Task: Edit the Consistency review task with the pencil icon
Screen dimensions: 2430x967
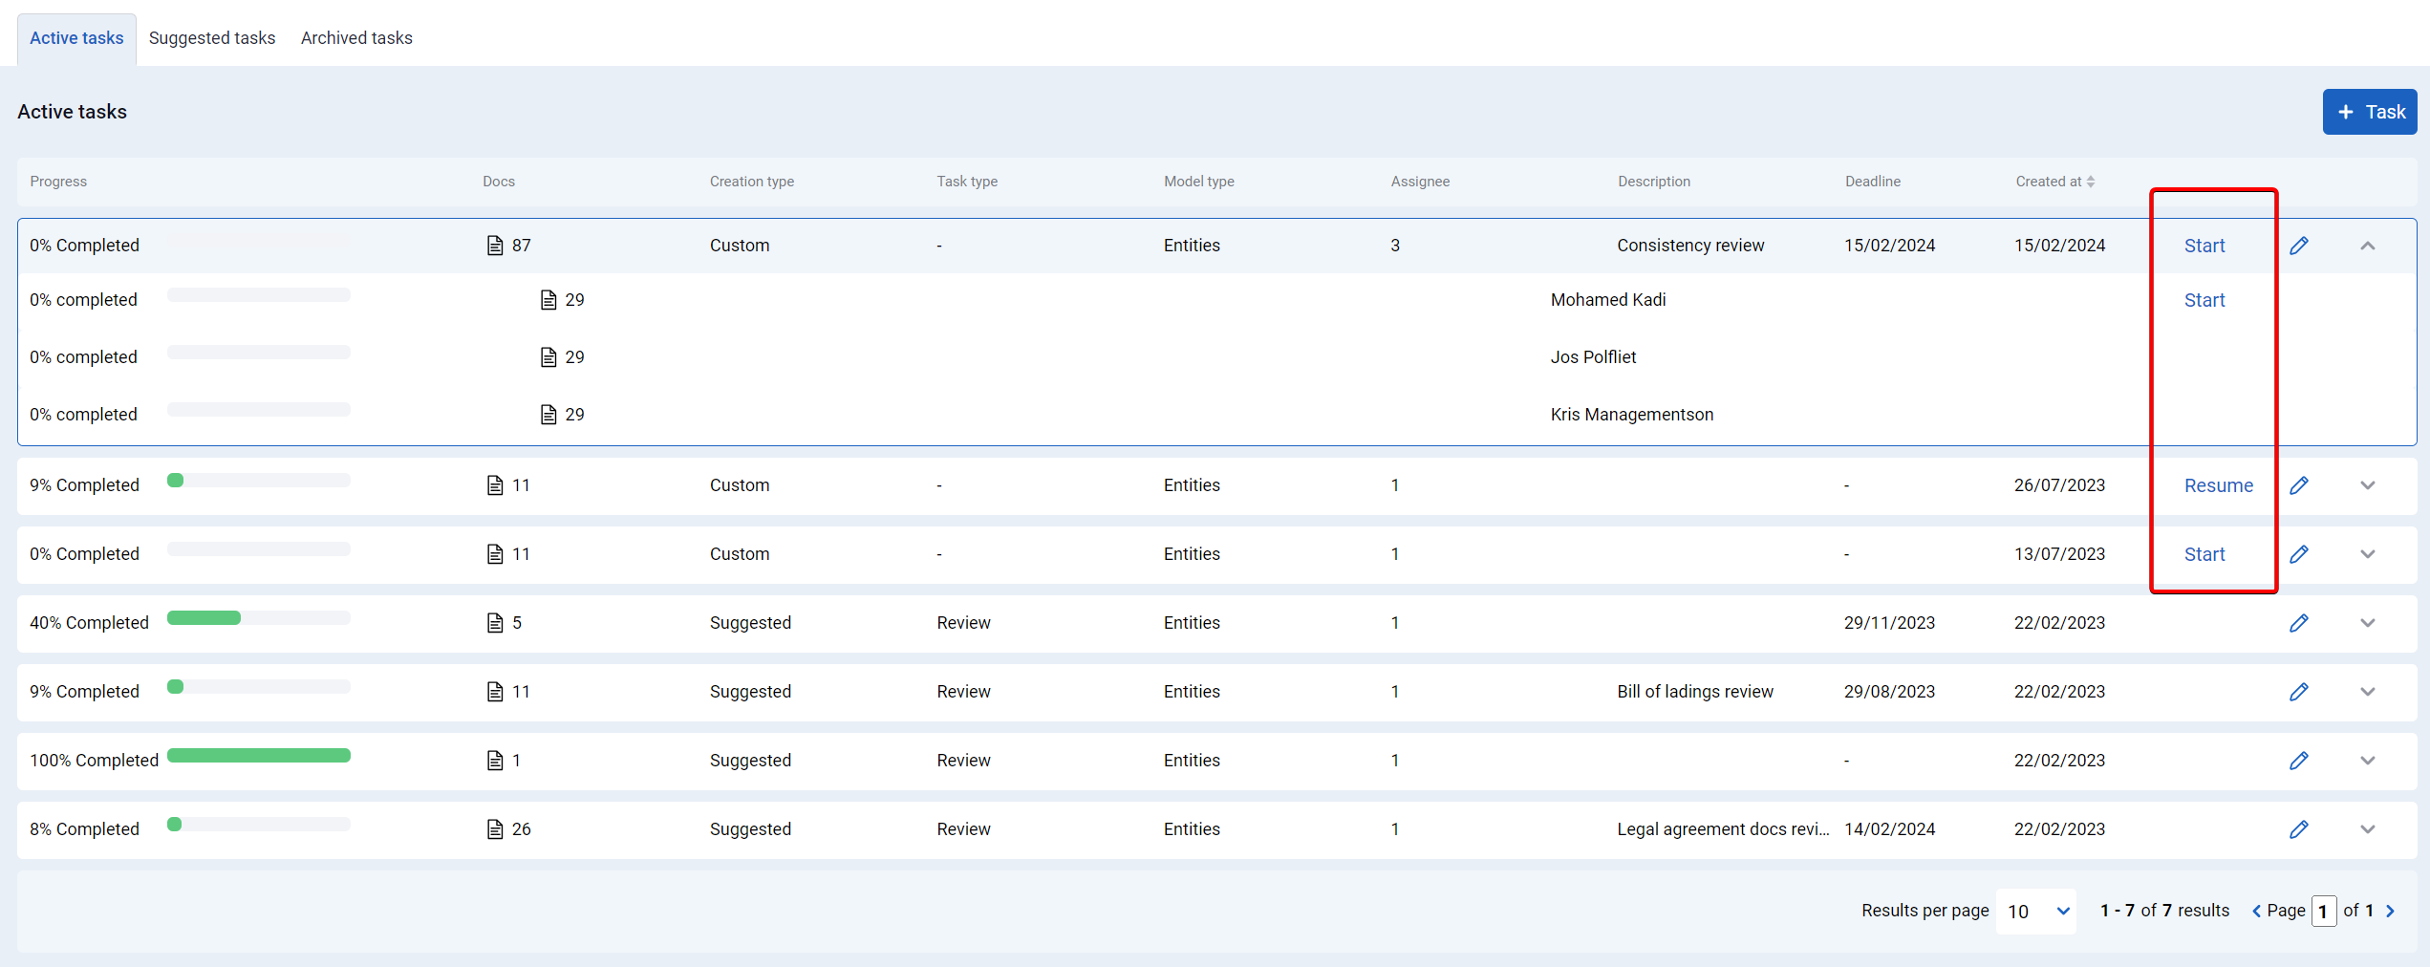Action: point(2299,246)
